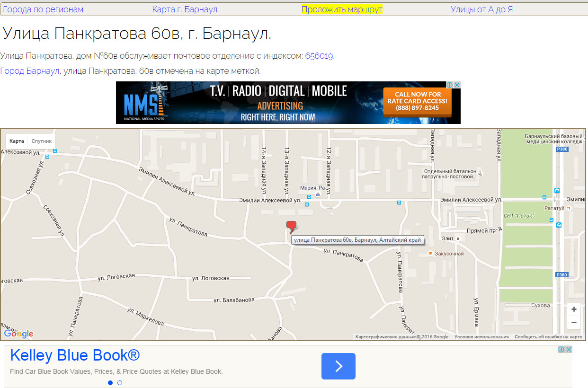Click the Сухова label on map
The height and width of the screenshot is (388, 588).
[x=540, y=305]
